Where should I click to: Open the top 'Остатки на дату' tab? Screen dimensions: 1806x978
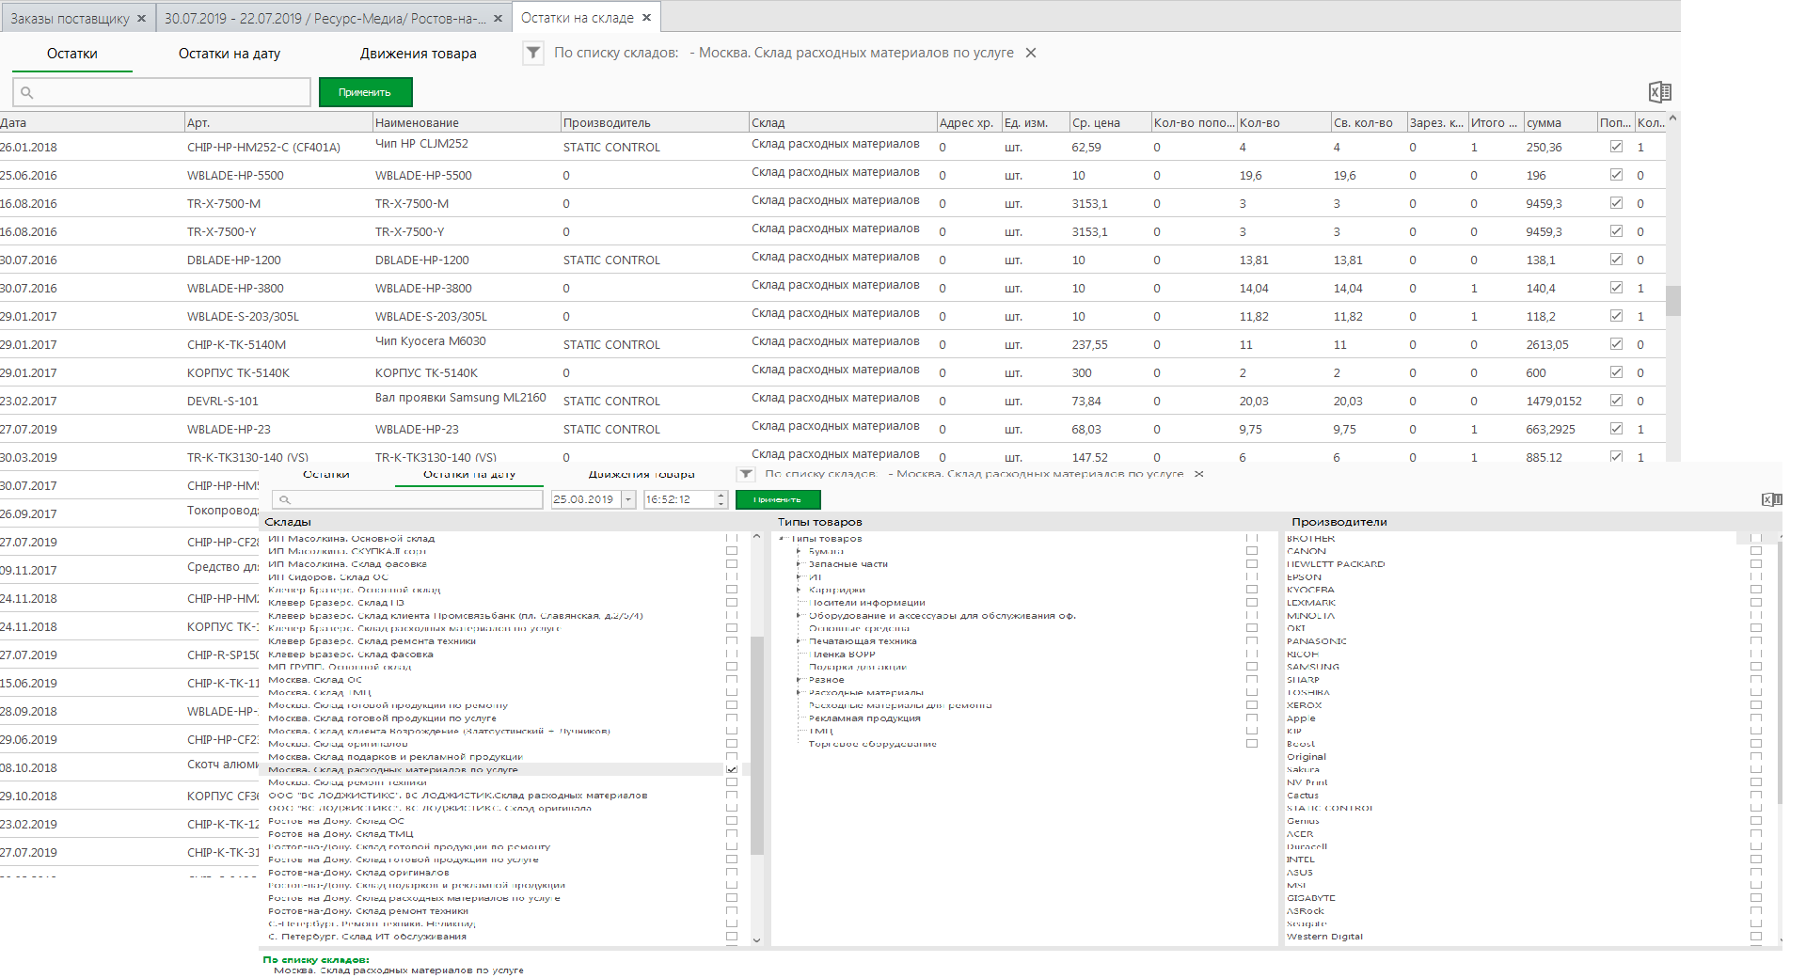(x=230, y=54)
